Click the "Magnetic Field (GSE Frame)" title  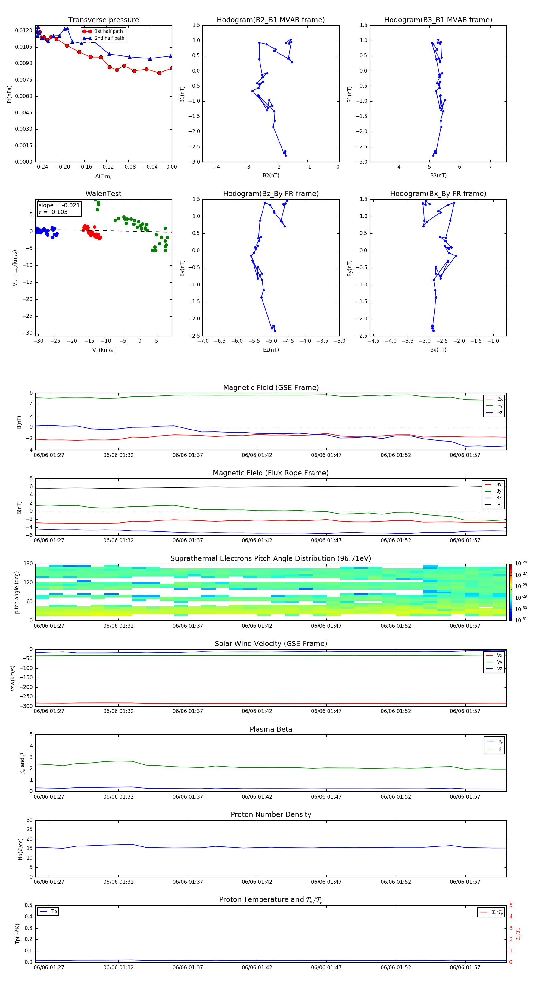[271, 388]
